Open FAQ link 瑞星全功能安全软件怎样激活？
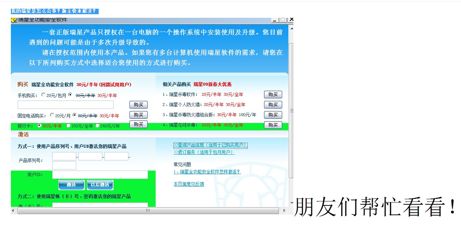The height and width of the screenshot is (225, 461). click(x=207, y=172)
